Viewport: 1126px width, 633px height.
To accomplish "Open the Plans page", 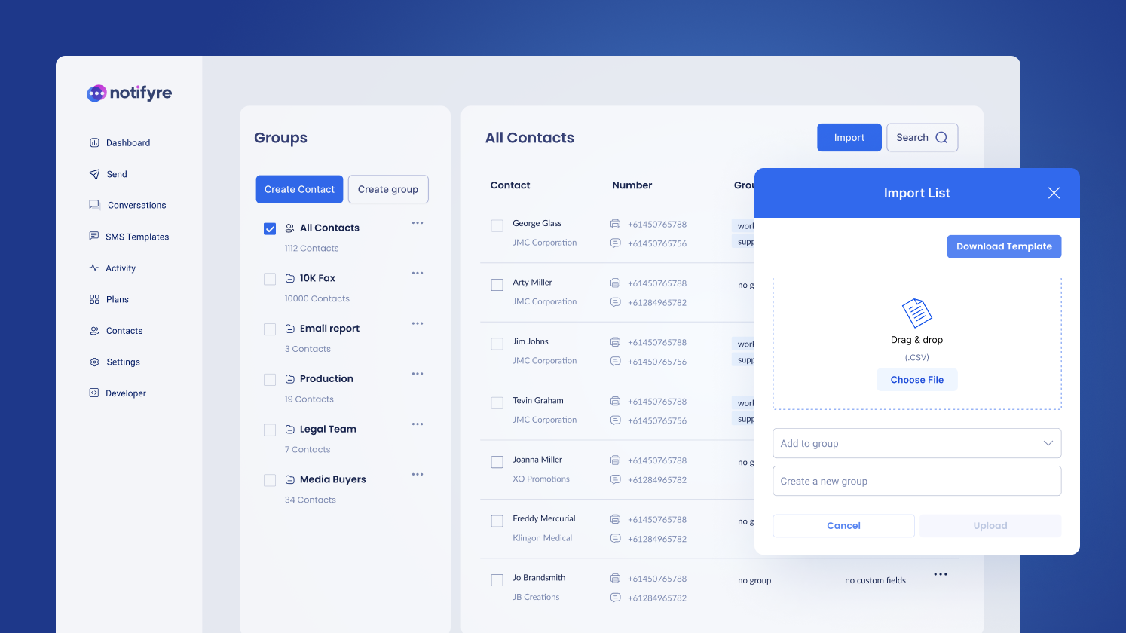I will click(109, 299).
